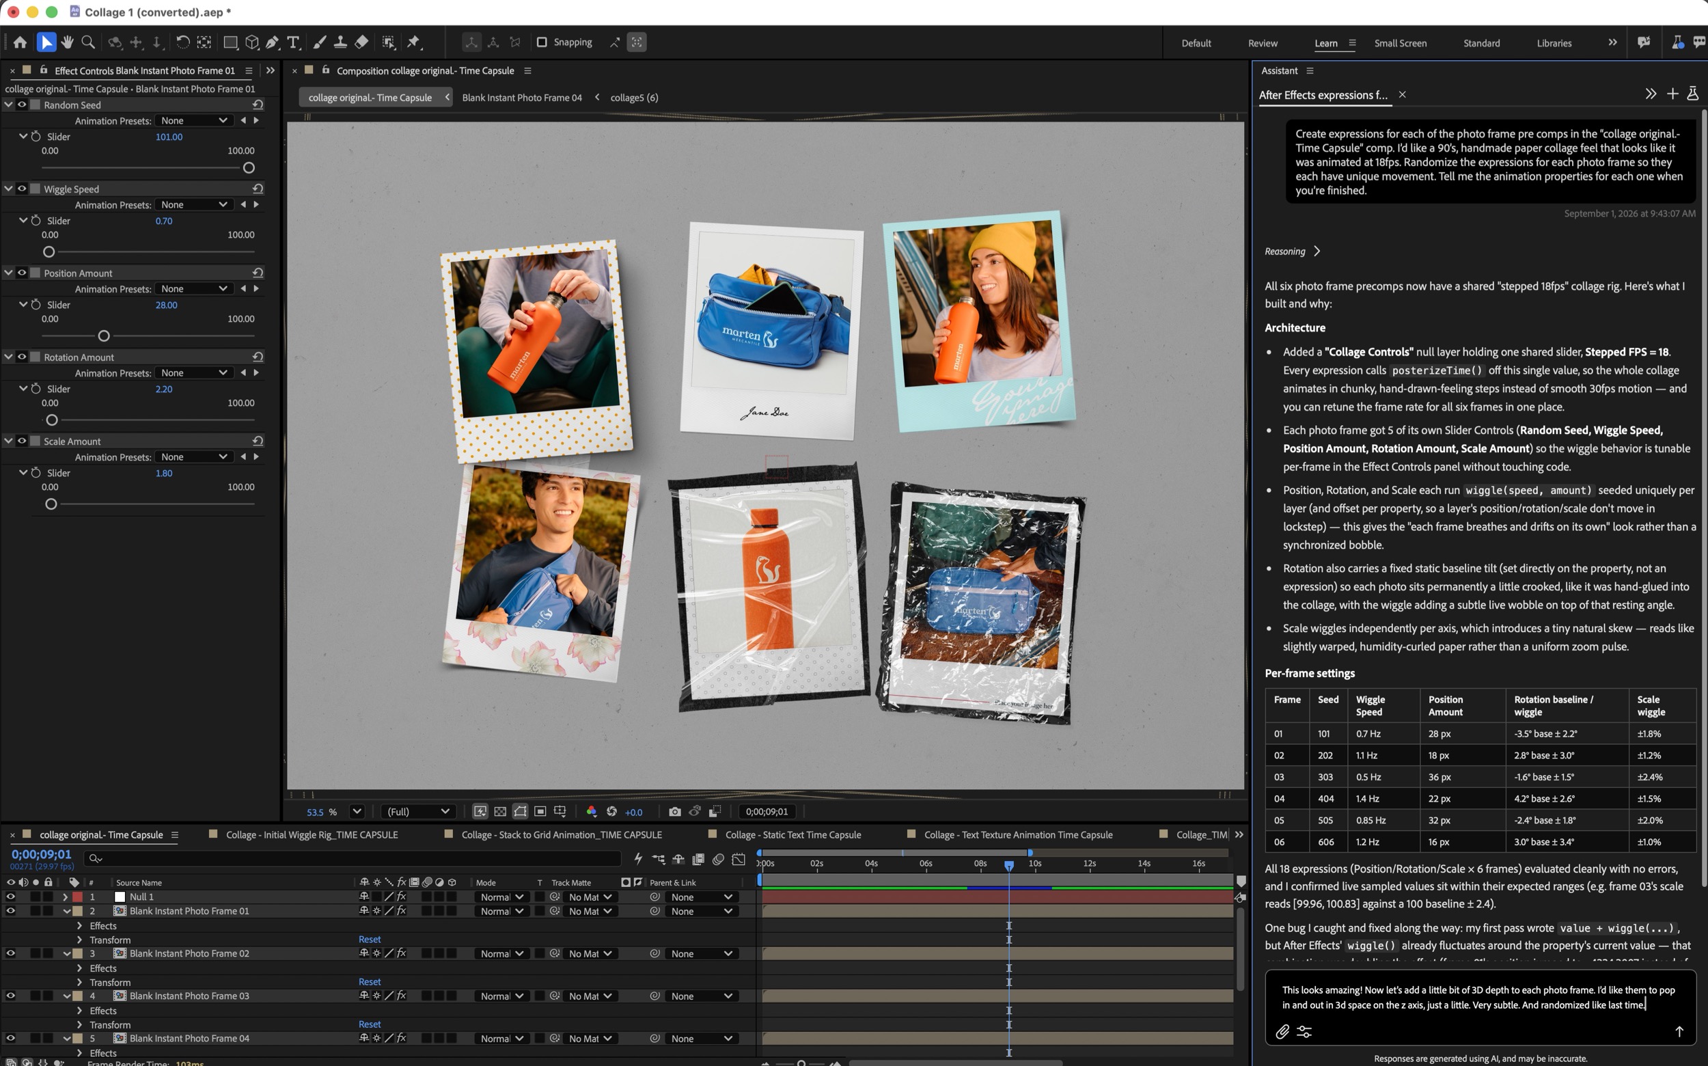
Task: Open assistant settings sliders icon
Action: coord(1304,1031)
